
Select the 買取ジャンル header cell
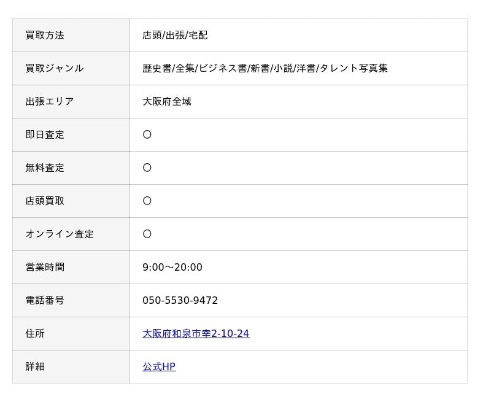(71, 69)
